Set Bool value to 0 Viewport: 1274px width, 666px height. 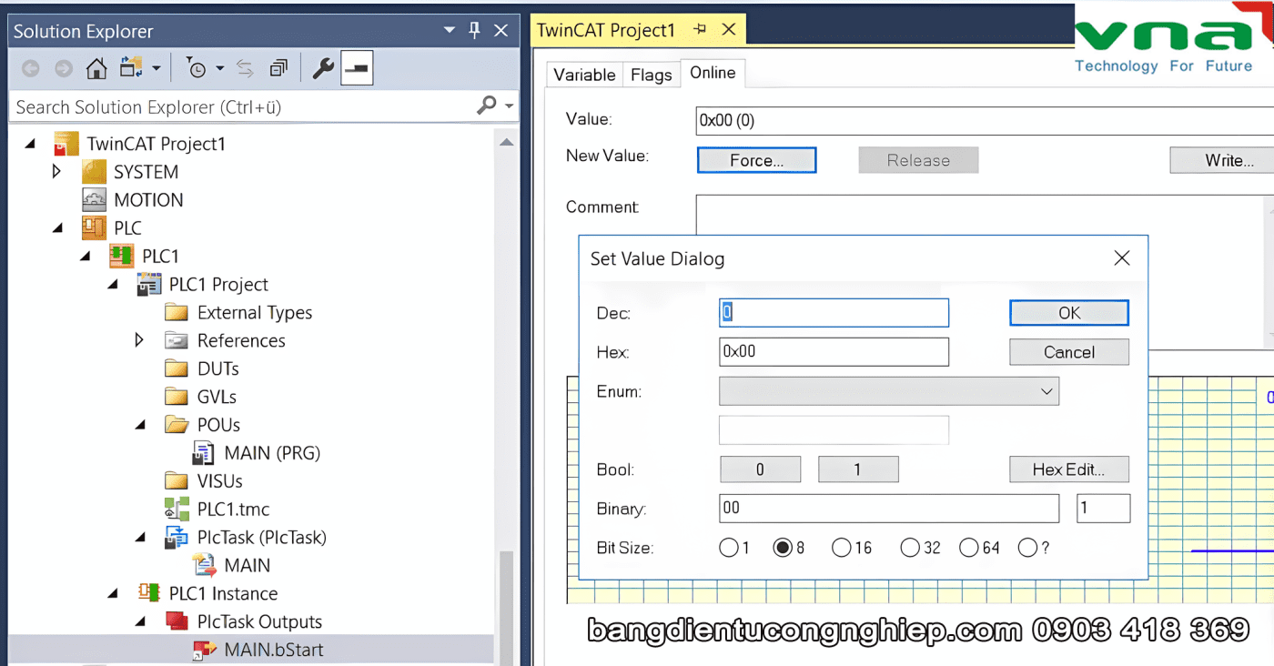(761, 469)
